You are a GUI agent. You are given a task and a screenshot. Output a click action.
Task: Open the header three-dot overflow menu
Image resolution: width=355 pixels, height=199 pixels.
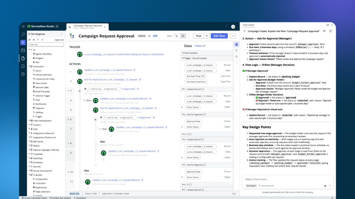226,27
